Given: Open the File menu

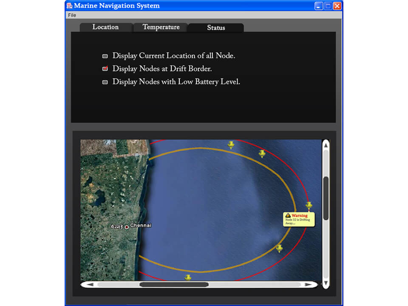Looking at the screenshot, I should click(x=72, y=15).
